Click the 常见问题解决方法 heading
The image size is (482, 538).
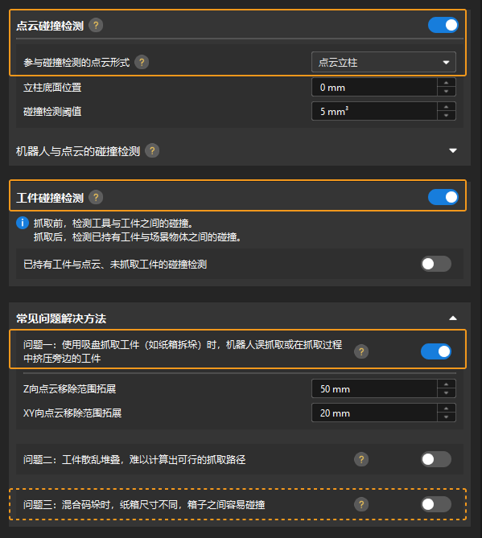[x=61, y=318]
